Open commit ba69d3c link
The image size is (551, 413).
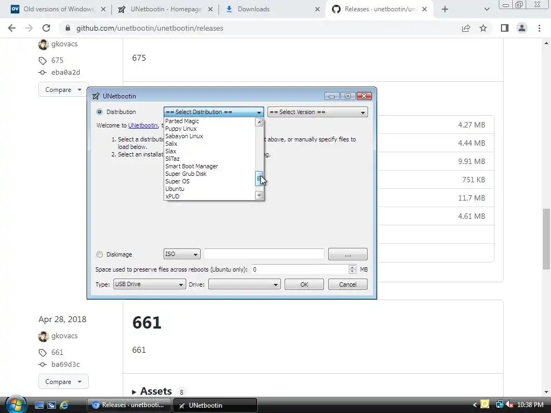click(66, 364)
